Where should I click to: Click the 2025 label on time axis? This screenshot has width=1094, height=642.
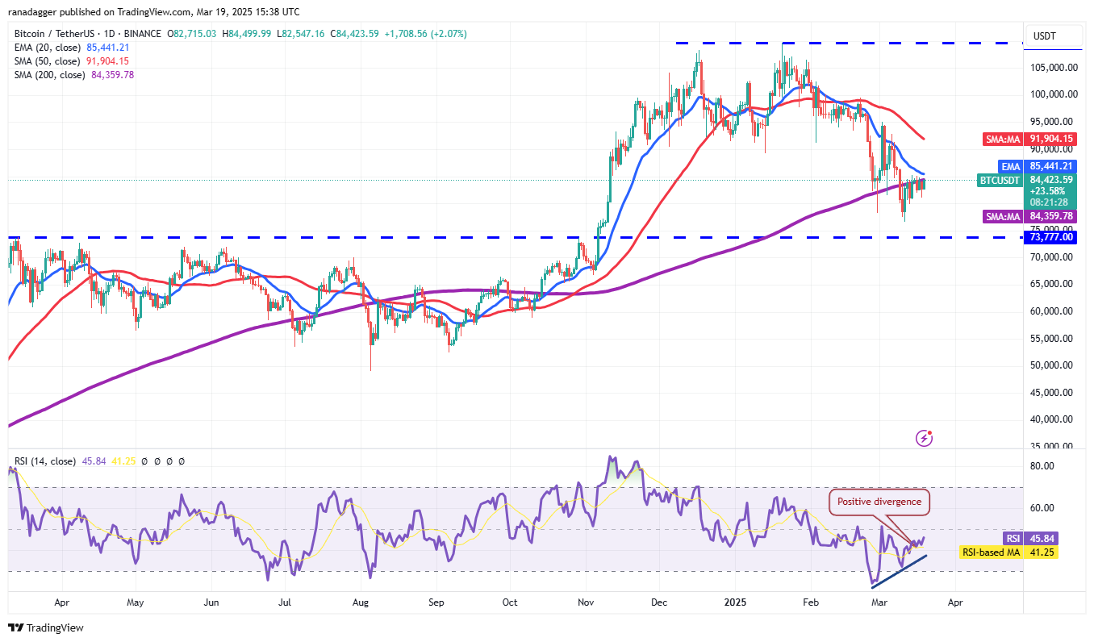coord(734,602)
